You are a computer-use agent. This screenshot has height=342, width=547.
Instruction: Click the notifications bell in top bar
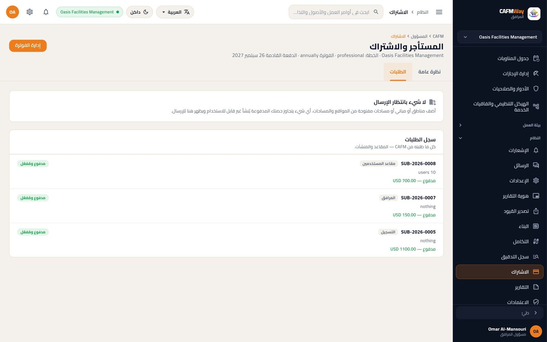pos(46,12)
